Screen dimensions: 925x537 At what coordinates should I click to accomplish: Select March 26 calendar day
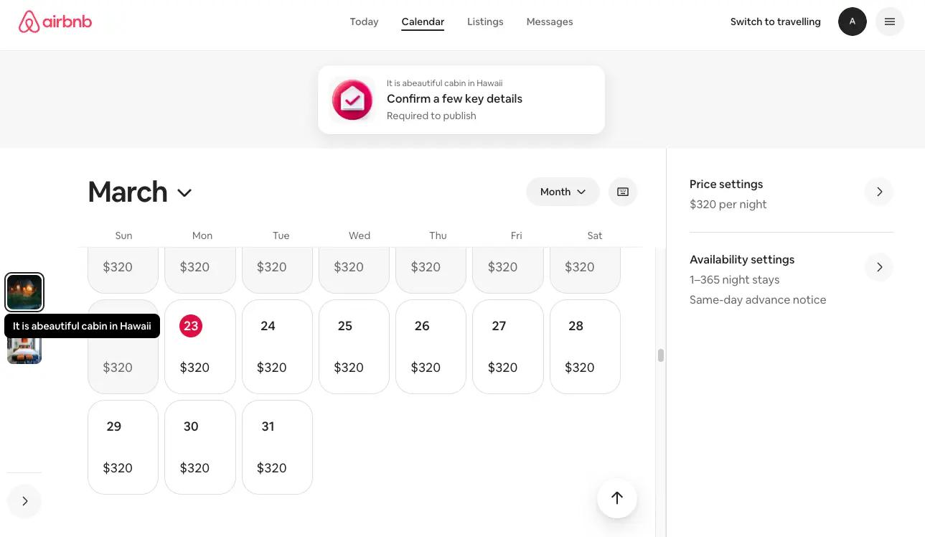[x=431, y=347]
